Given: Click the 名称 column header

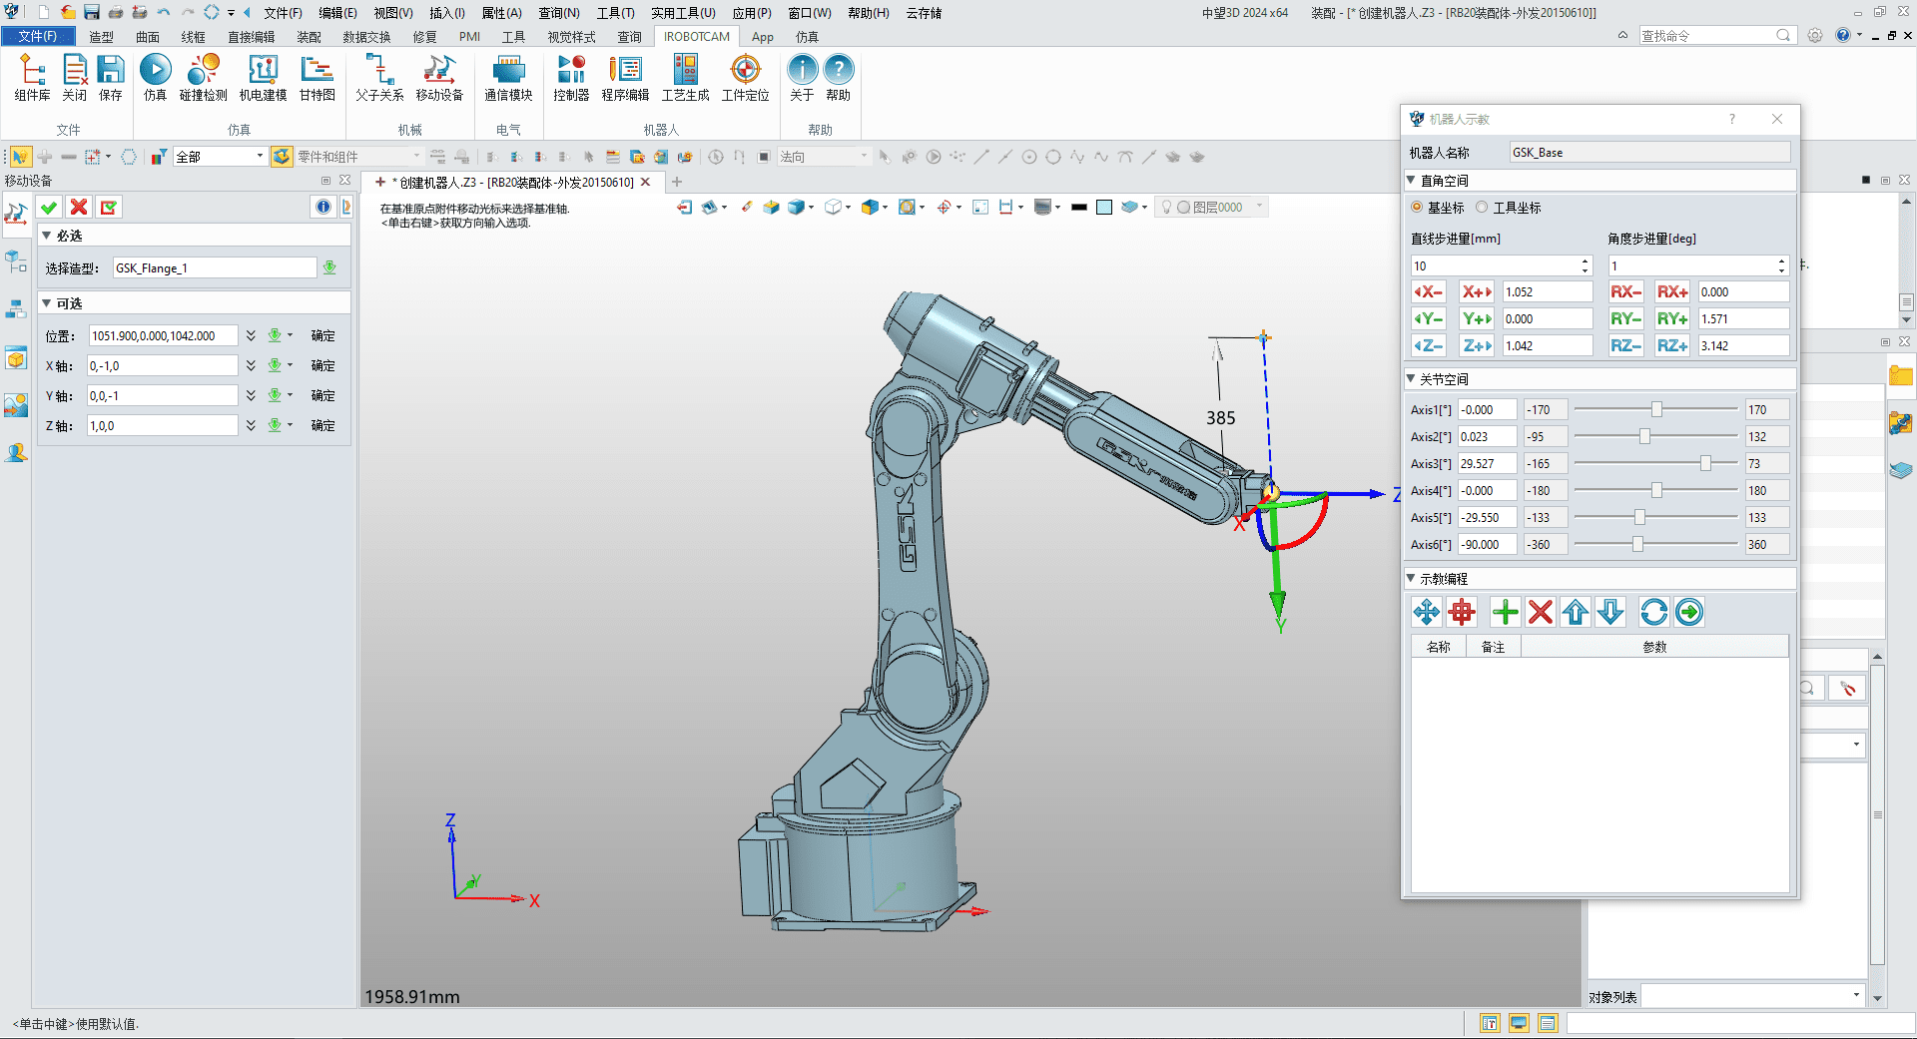Looking at the screenshot, I should (1438, 647).
